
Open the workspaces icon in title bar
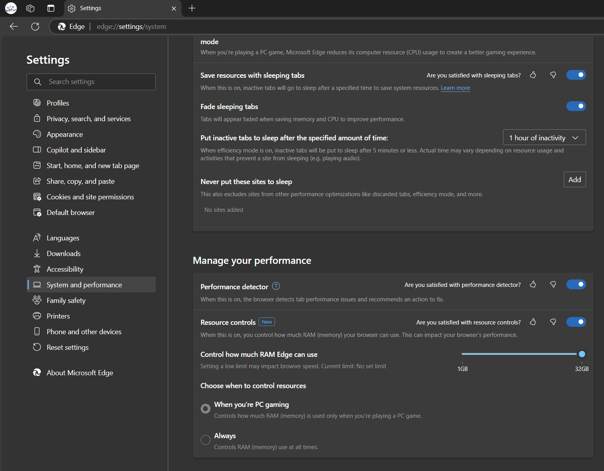click(31, 8)
